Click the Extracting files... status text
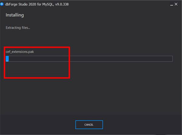 pos(18,28)
